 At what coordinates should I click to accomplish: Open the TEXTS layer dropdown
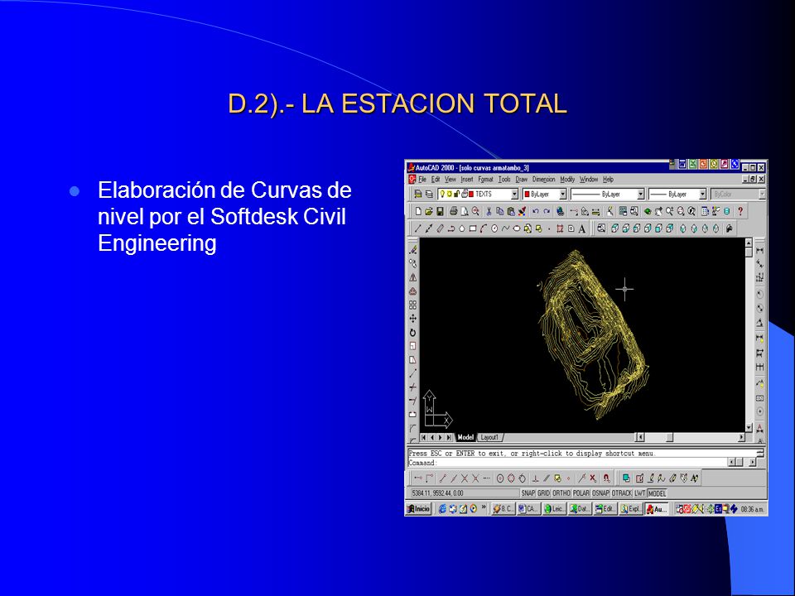pyautogui.click(x=514, y=194)
